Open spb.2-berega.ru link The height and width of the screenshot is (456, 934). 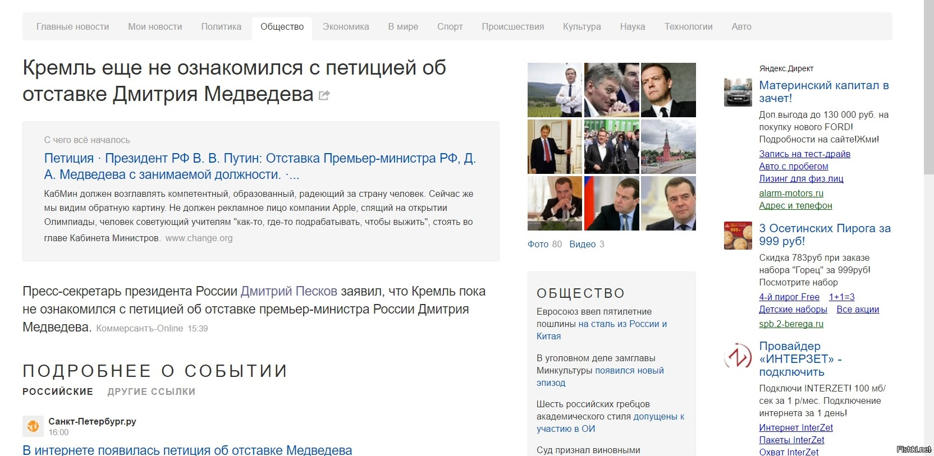click(791, 324)
